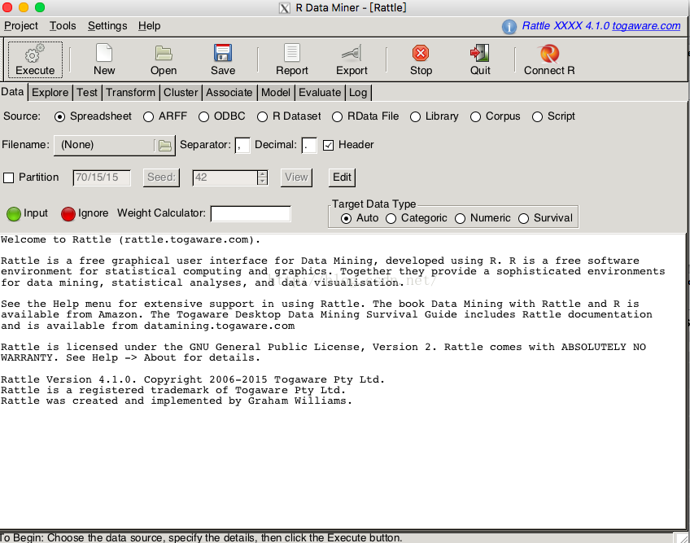This screenshot has height=543, width=690.
Task: Click the Separator input field
Action: (x=242, y=146)
